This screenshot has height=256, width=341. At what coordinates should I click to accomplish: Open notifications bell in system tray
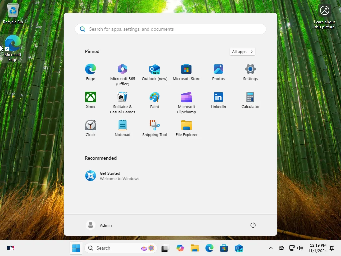[x=332, y=248]
